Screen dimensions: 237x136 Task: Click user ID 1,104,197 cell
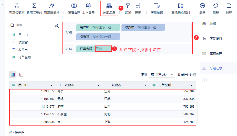[33, 99]
